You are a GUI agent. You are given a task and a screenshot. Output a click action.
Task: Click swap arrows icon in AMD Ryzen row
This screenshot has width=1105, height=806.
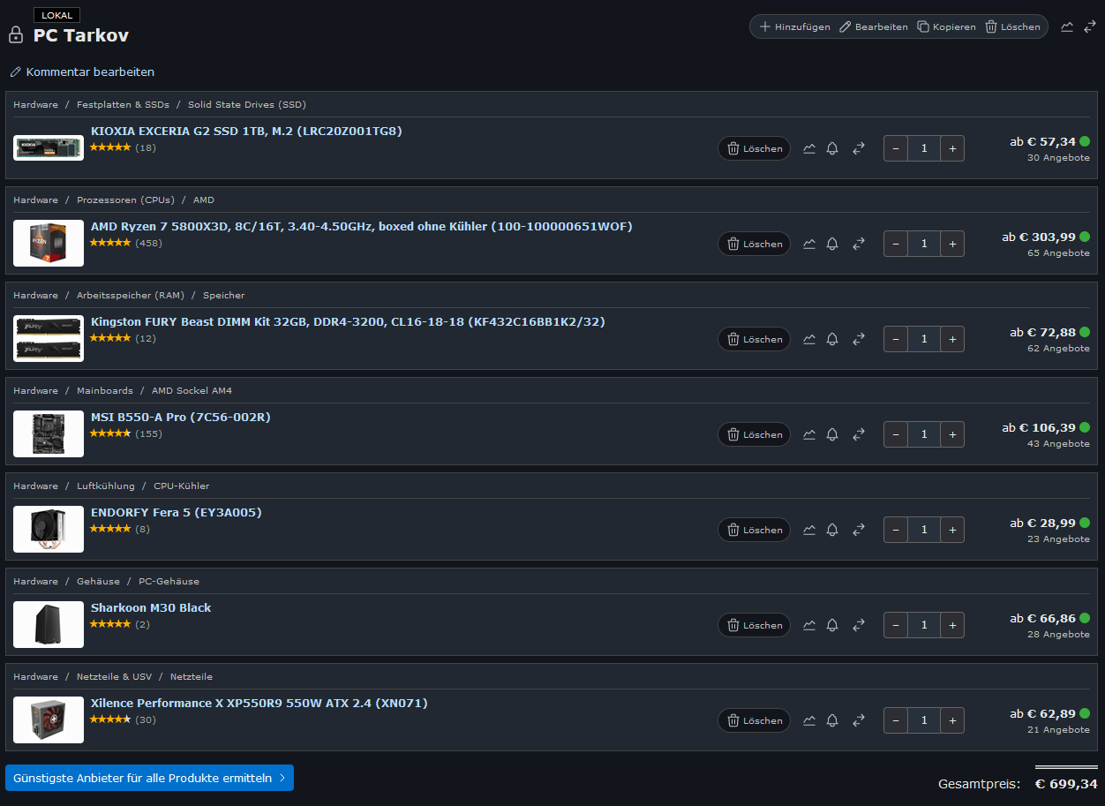click(x=859, y=244)
